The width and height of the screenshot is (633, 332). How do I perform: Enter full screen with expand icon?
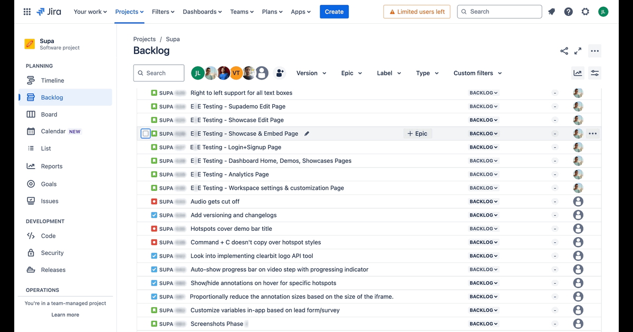click(578, 51)
